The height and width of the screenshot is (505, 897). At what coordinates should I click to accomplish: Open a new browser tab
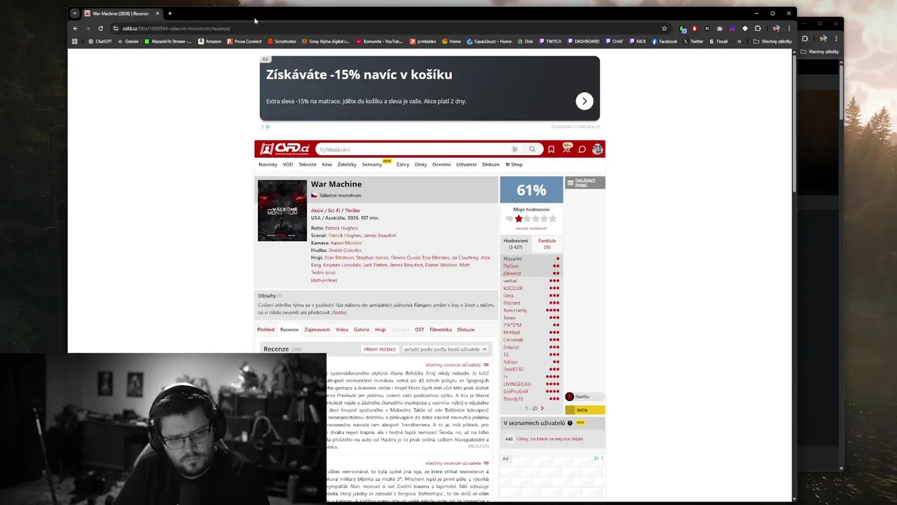tap(170, 13)
